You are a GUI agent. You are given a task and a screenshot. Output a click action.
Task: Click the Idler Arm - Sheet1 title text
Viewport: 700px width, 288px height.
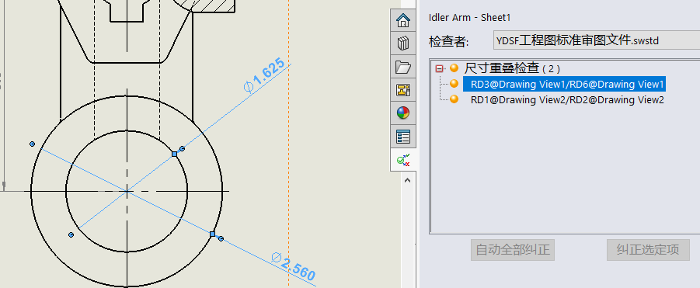pyautogui.click(x=469, y=17)
